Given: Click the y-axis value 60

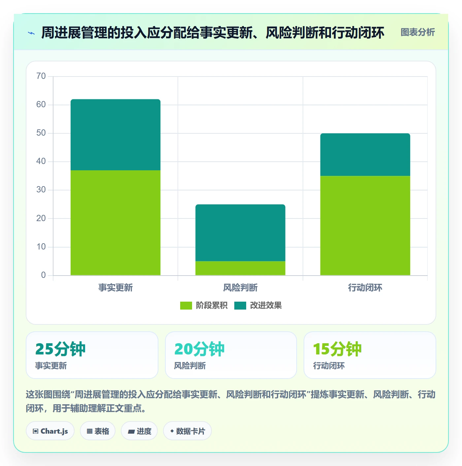Looking at the screenshot, I should (x=41, y=105).
